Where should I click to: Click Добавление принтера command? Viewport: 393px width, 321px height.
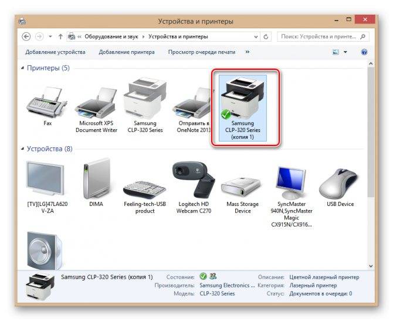[127, 52]
